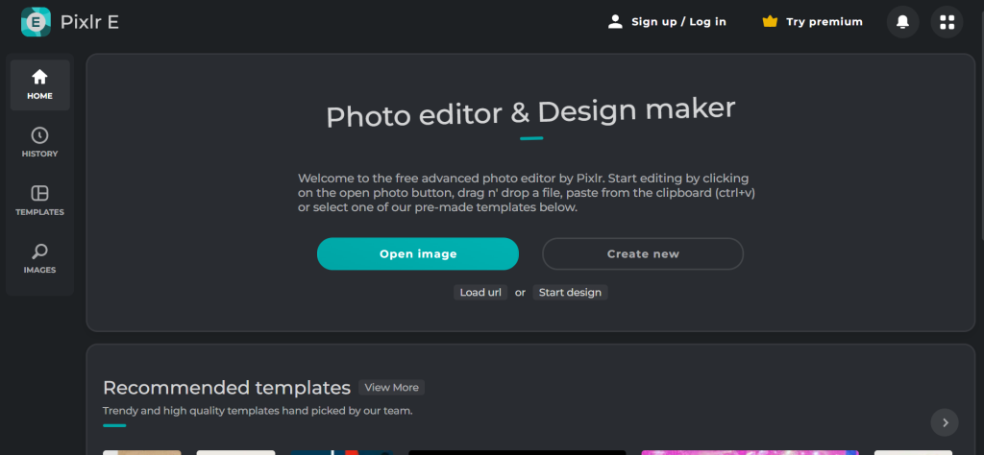This screenshot has width=984, height=455.
Task: Click the Recommended templates heading
Action: (x=227, y=388)
